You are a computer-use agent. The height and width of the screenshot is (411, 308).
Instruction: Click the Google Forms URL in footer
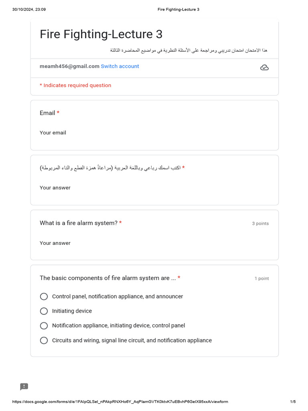[120, 402]
